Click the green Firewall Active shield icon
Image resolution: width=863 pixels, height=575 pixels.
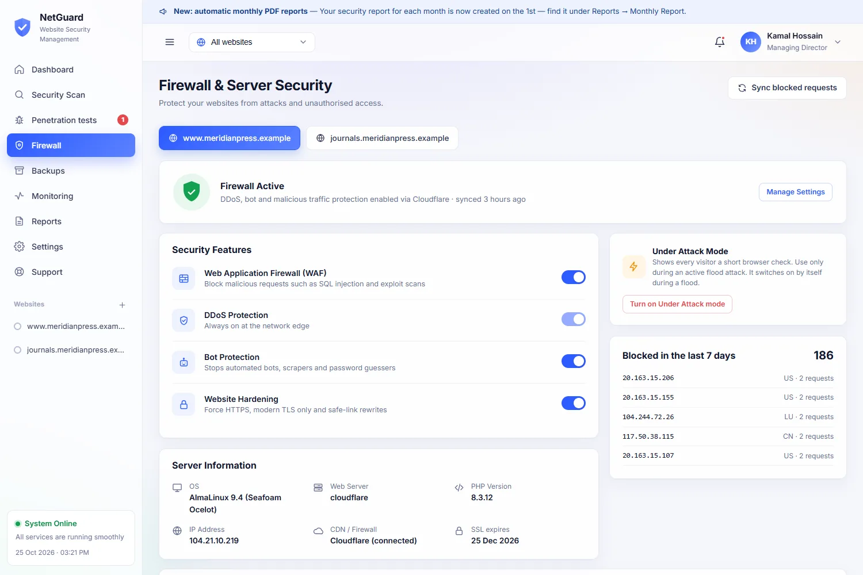tap(192, 192)
